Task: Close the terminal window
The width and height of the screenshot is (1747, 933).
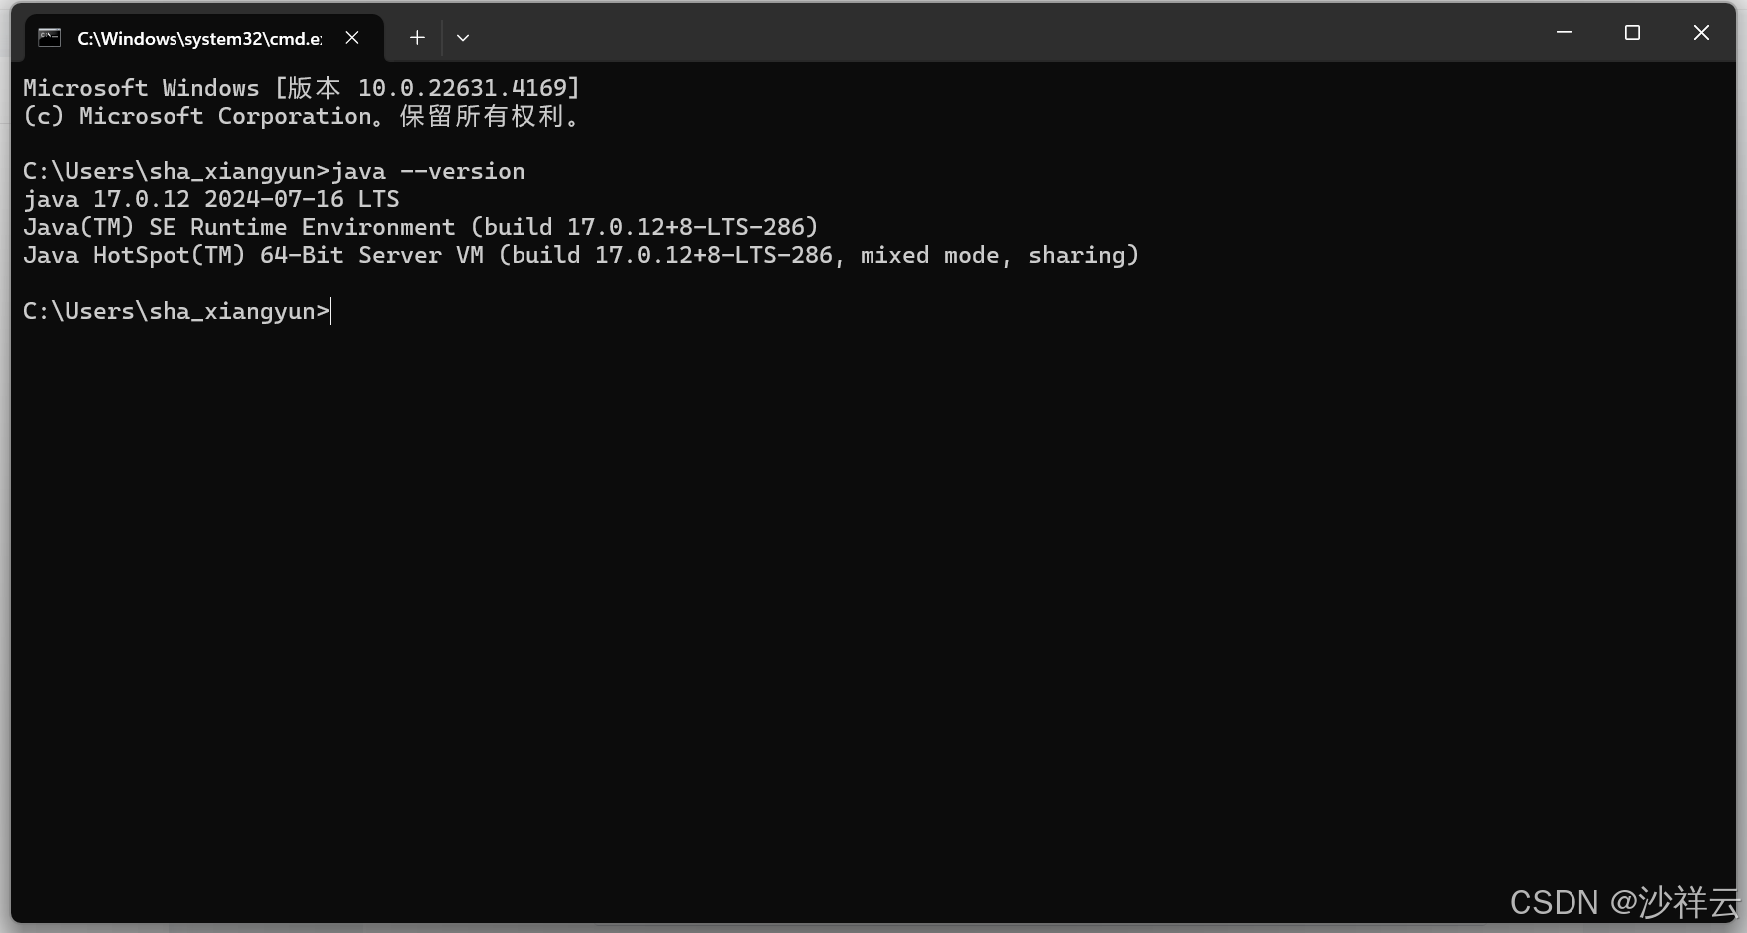Action: tap(1701, 33)
